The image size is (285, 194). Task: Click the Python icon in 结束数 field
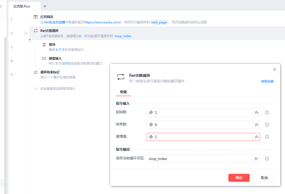pyautogui.click(x=151, y=125)
